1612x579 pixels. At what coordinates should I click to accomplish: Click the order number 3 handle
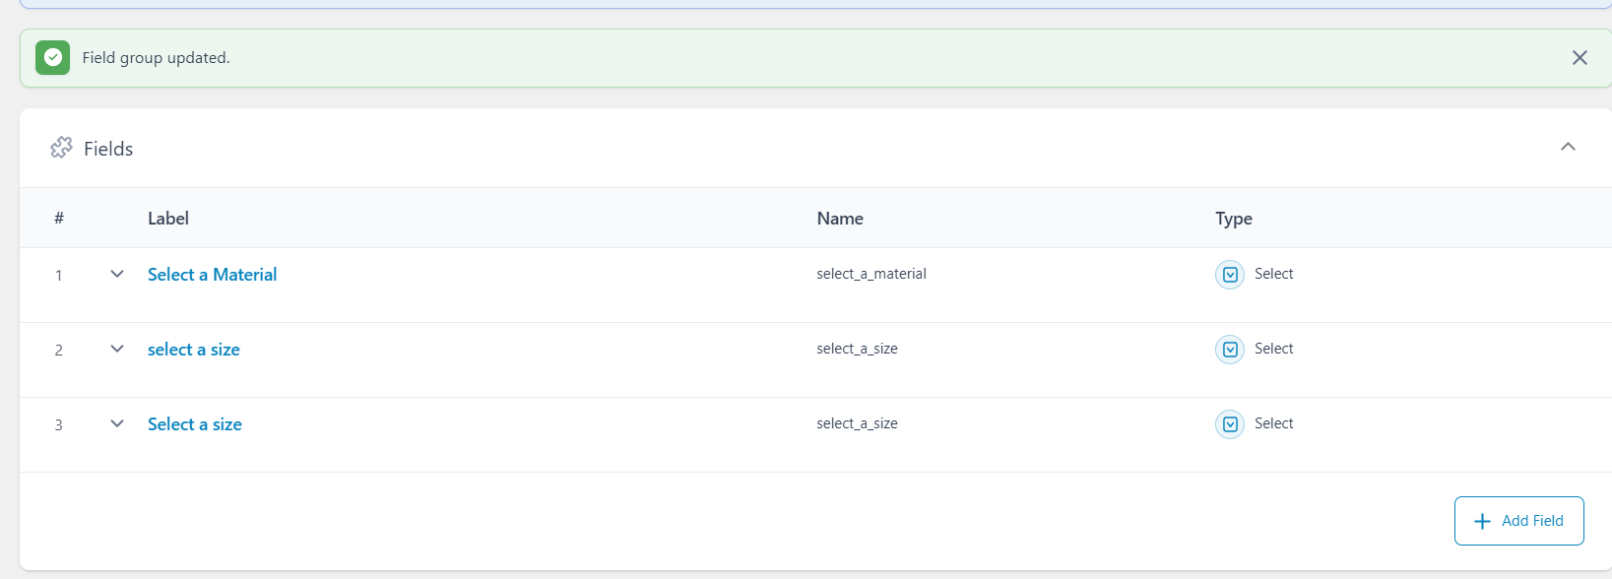(x=59, y=425)
